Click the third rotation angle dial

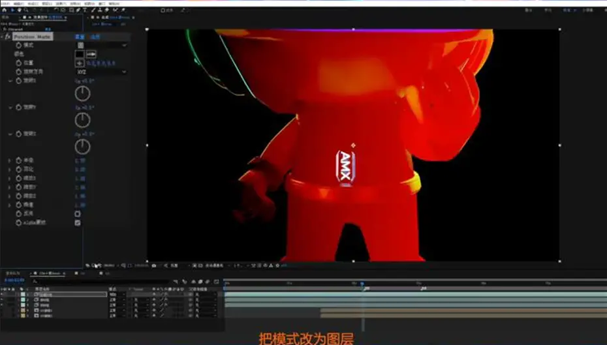(82, 147)
